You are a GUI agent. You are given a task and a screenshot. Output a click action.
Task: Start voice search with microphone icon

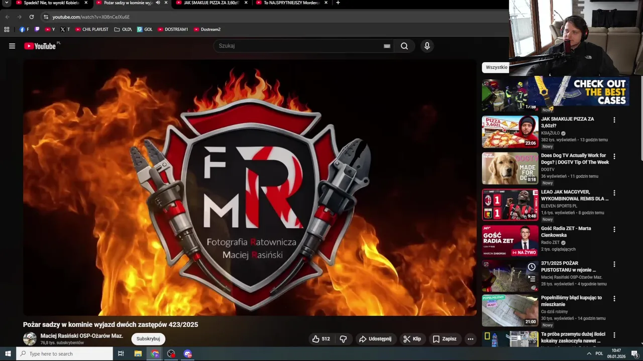(427, 46)
